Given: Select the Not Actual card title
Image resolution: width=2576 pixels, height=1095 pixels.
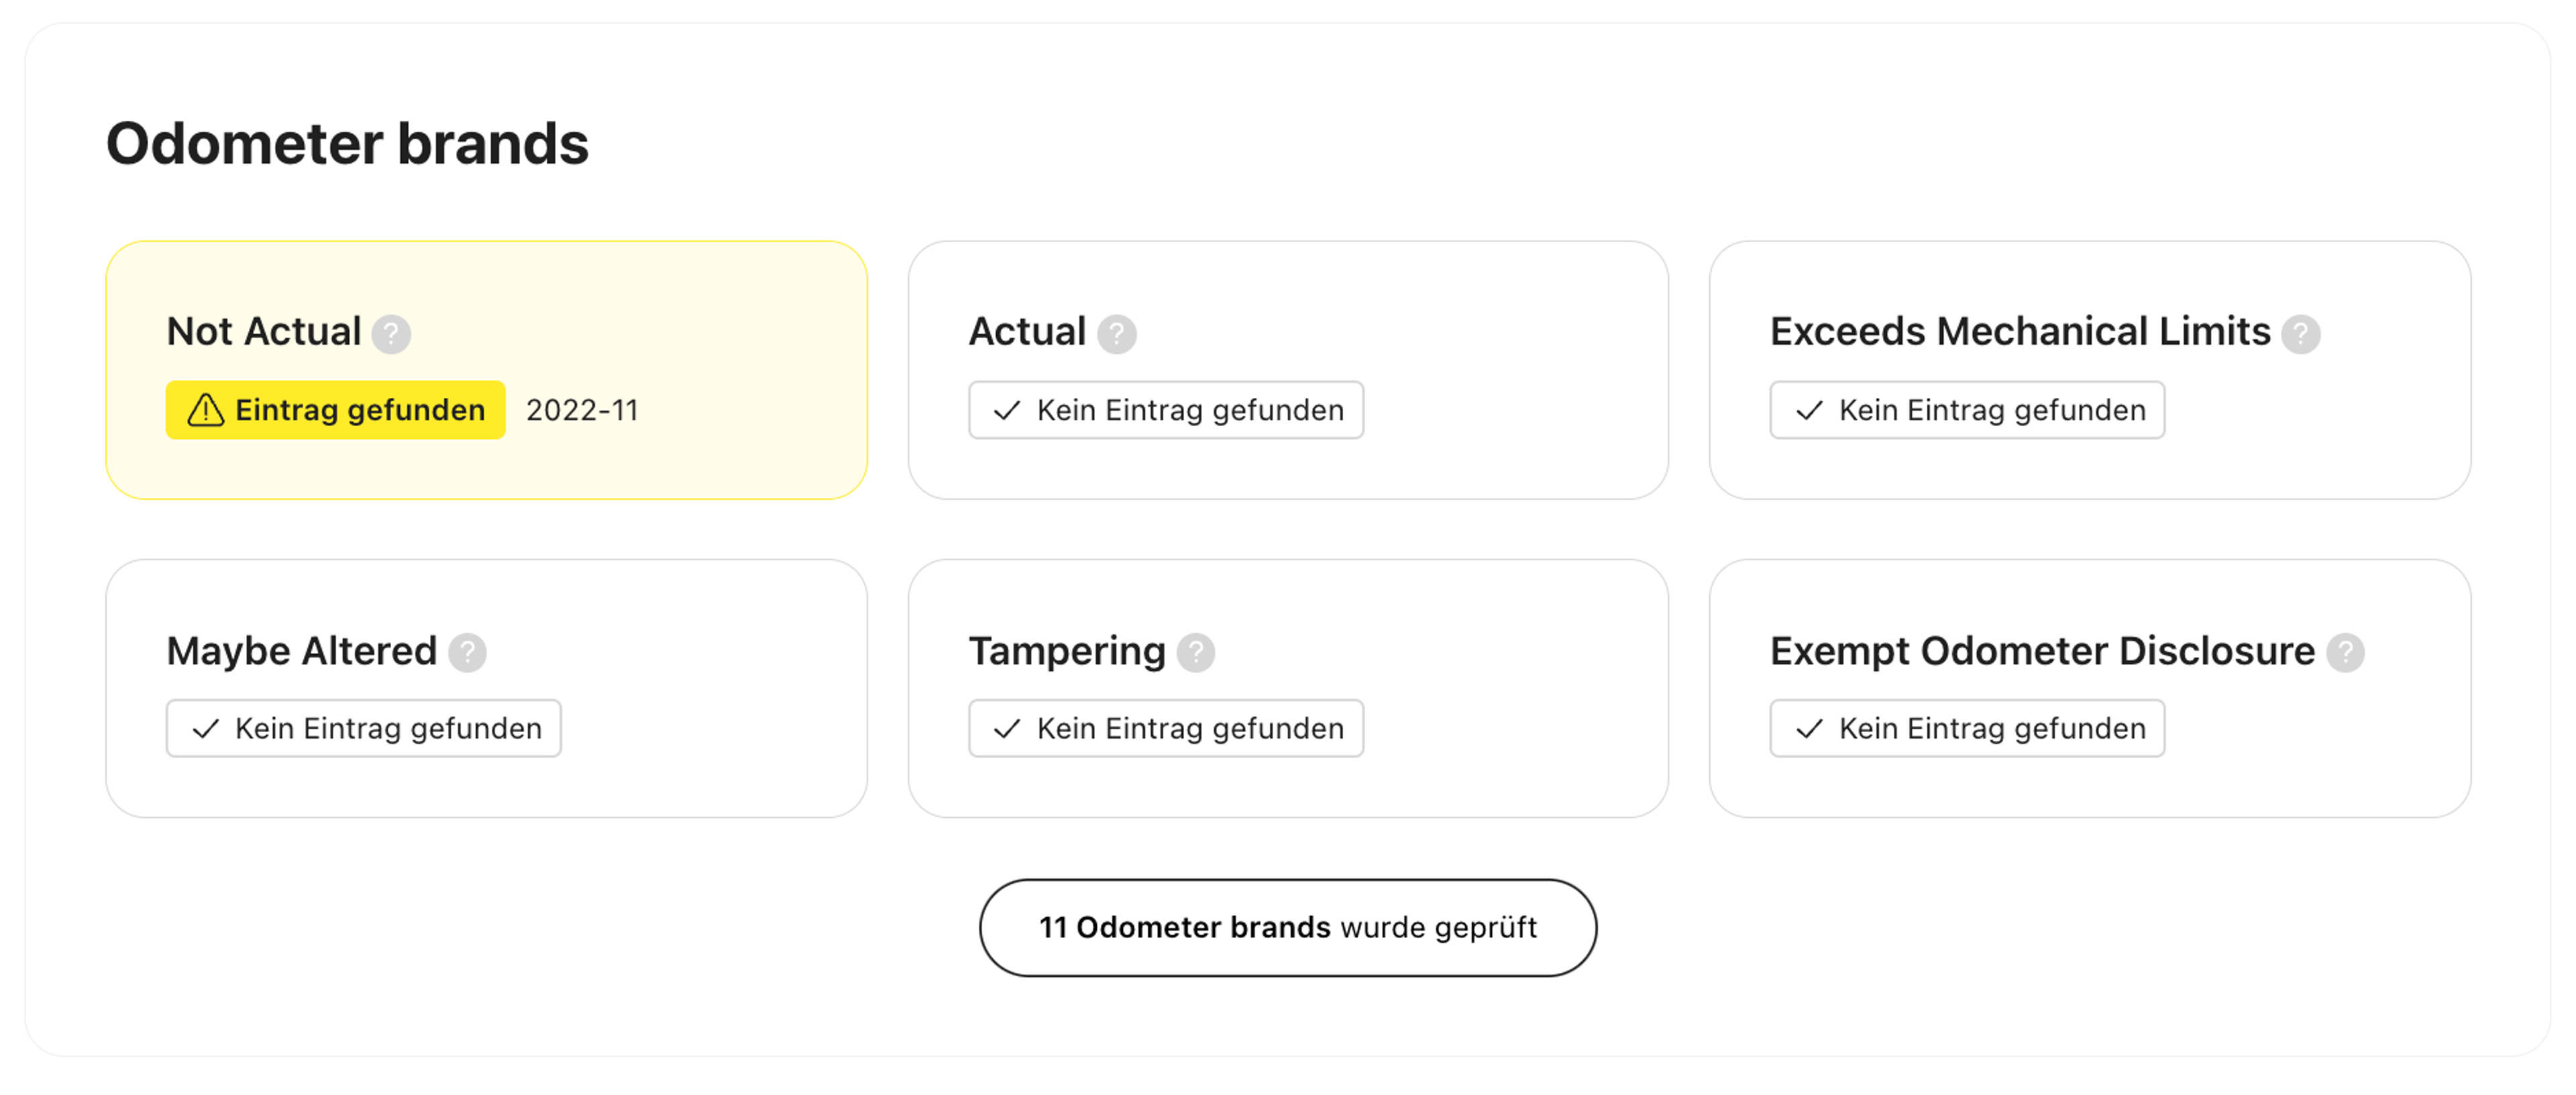Looking at the screenshot, I should pos(264,332).
